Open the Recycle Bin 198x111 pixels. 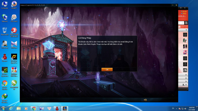(x=5, y=31)
